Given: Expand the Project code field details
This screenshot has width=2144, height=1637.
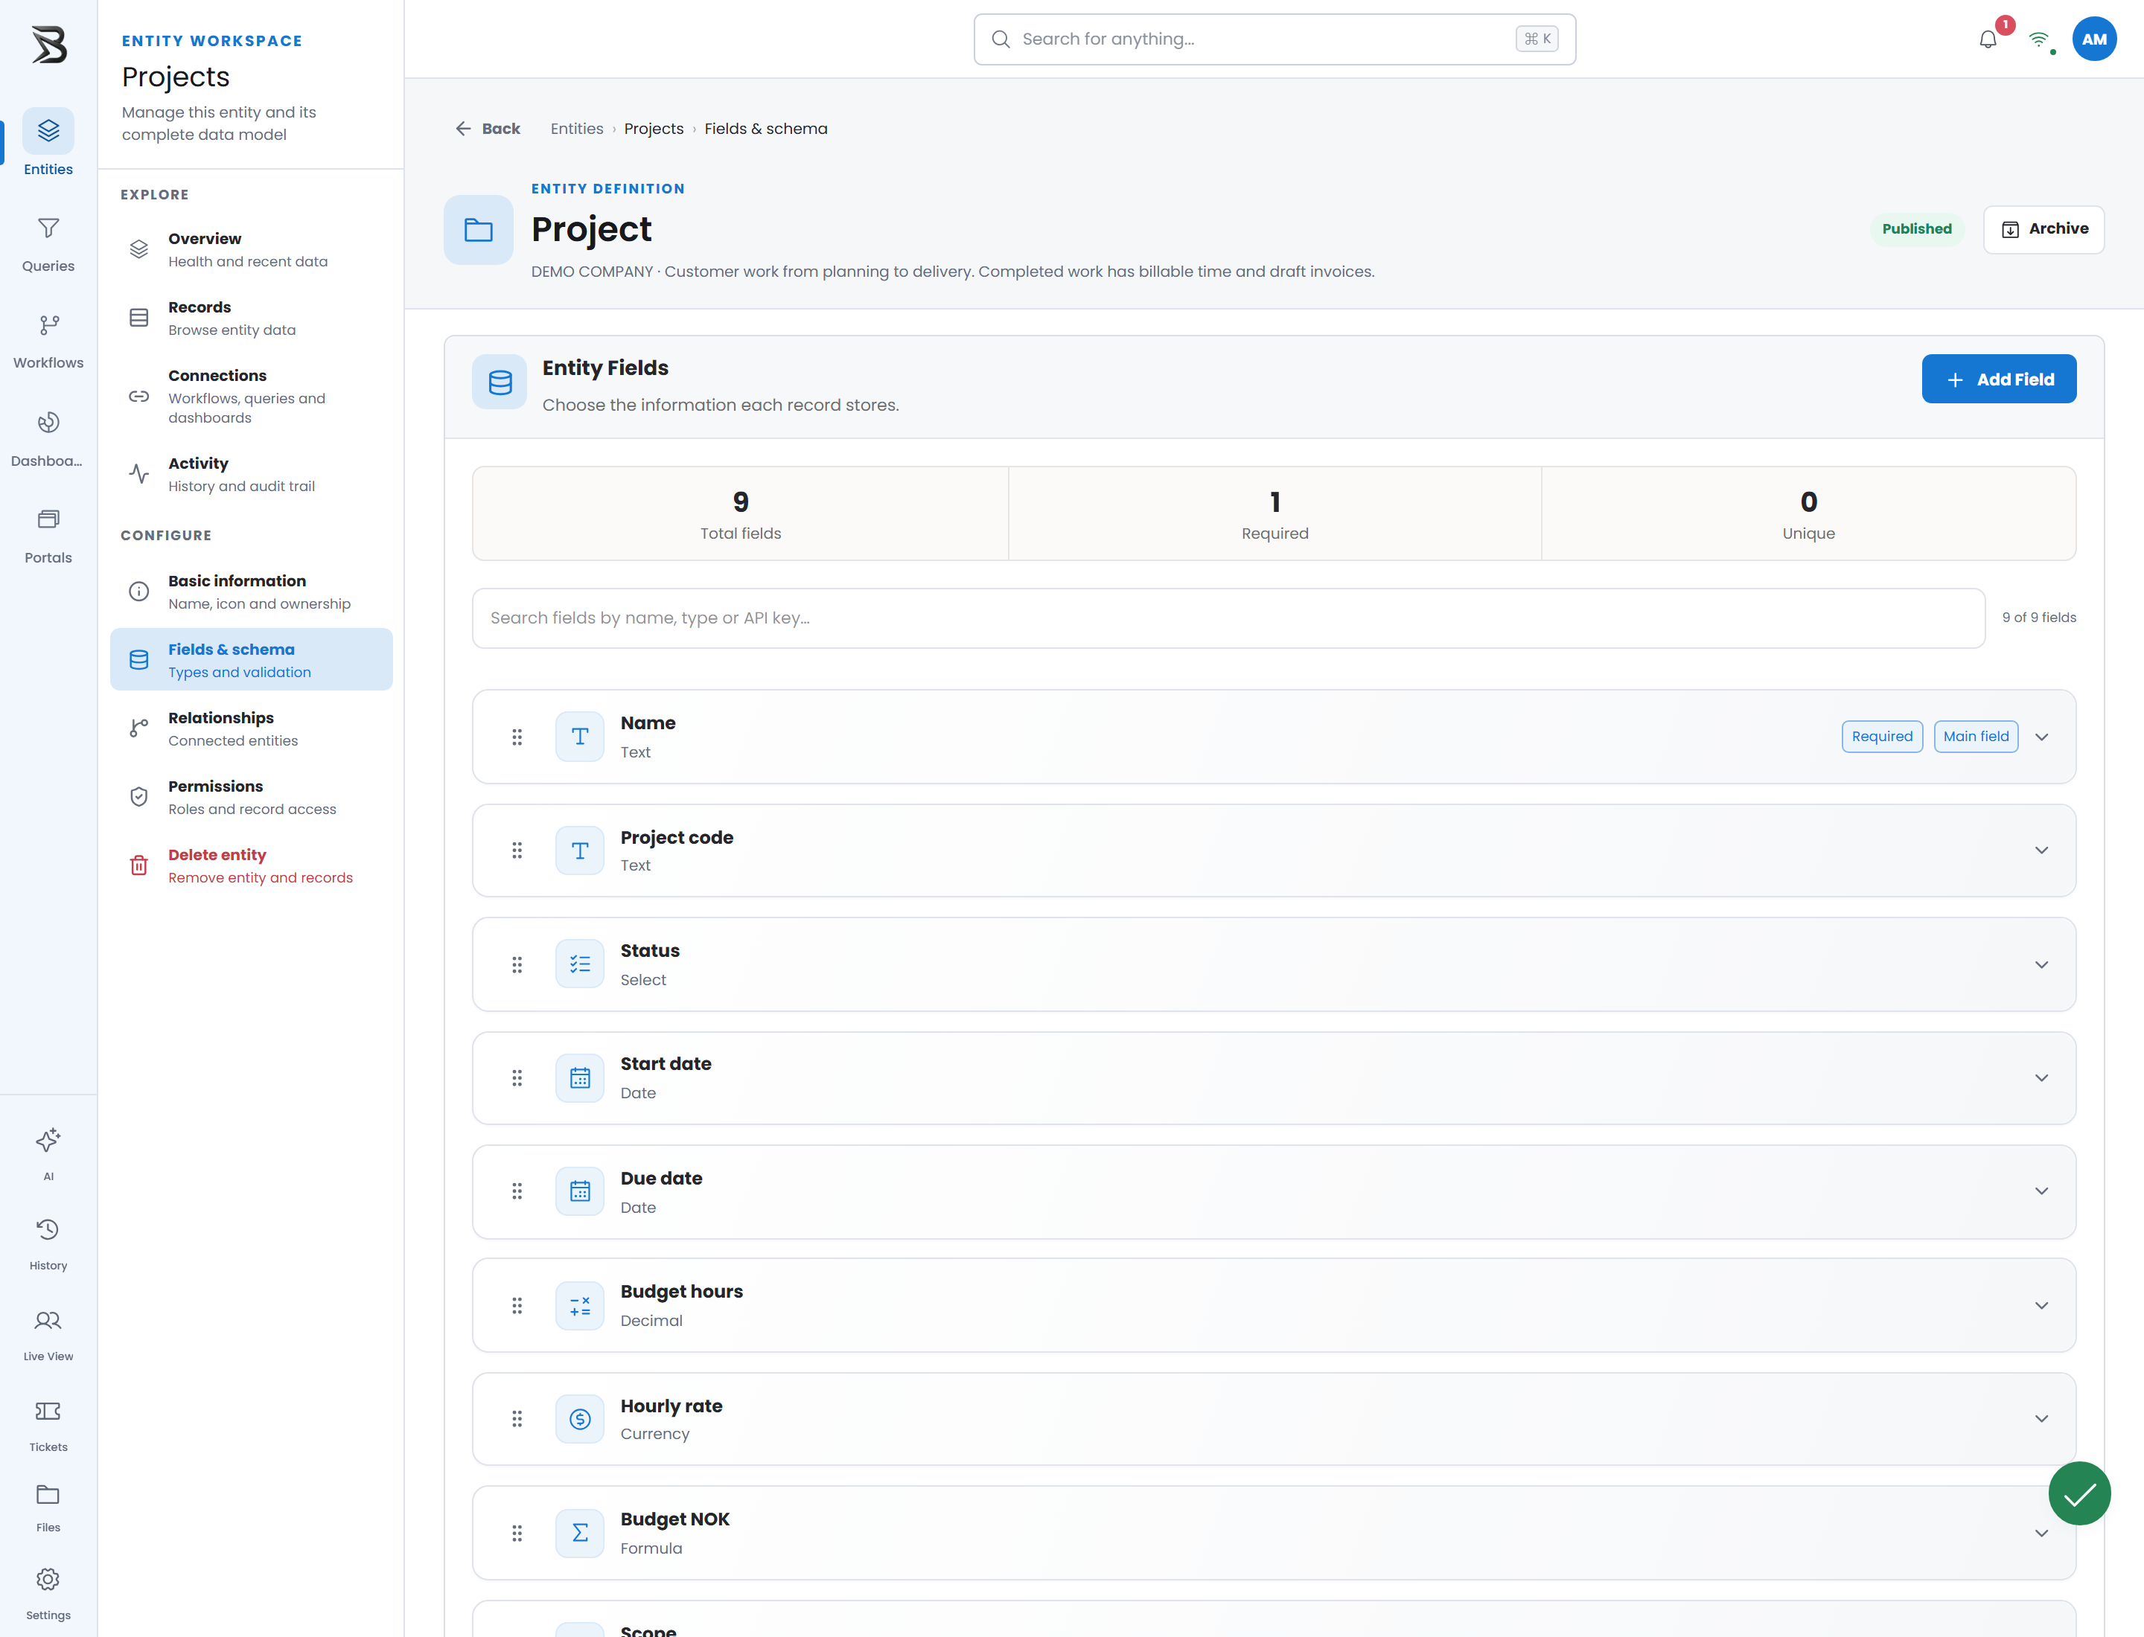Looking at the screenshot, I should (2041, 850).
